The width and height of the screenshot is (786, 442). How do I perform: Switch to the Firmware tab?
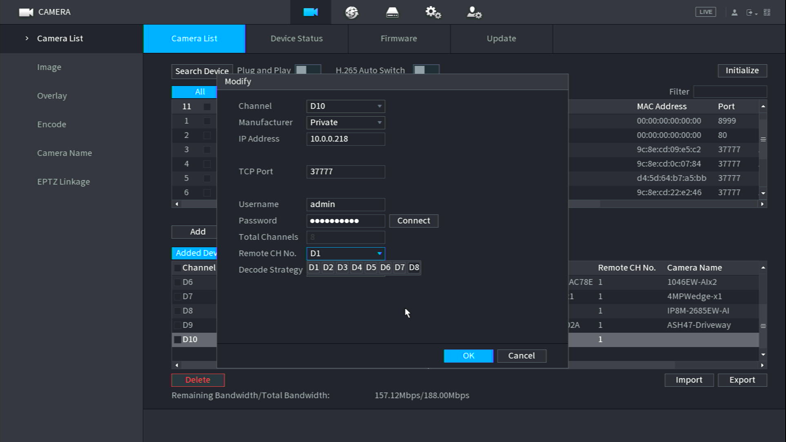pos(399,38)
